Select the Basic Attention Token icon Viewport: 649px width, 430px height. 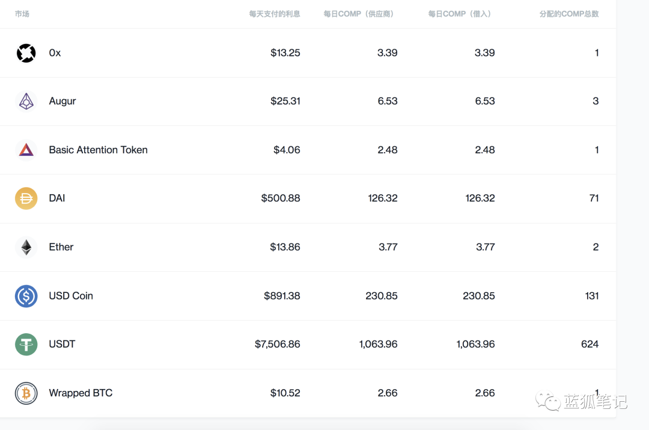[x=26, y=150]
